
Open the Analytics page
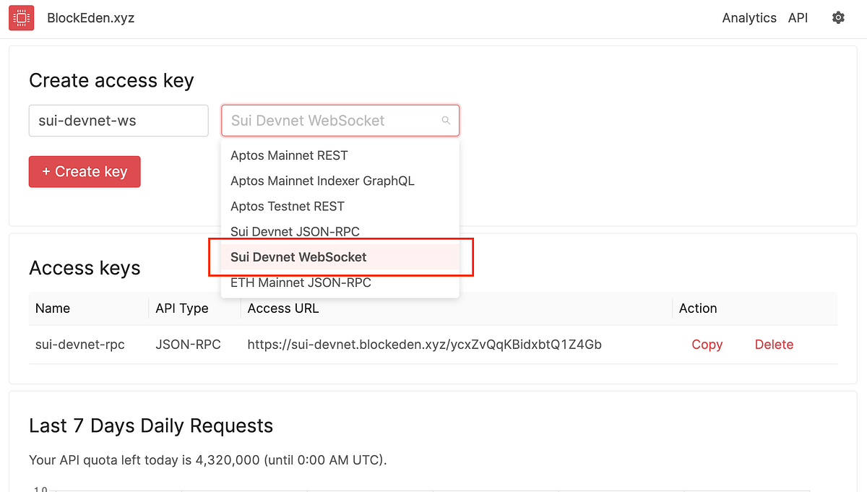pos(749,17)
